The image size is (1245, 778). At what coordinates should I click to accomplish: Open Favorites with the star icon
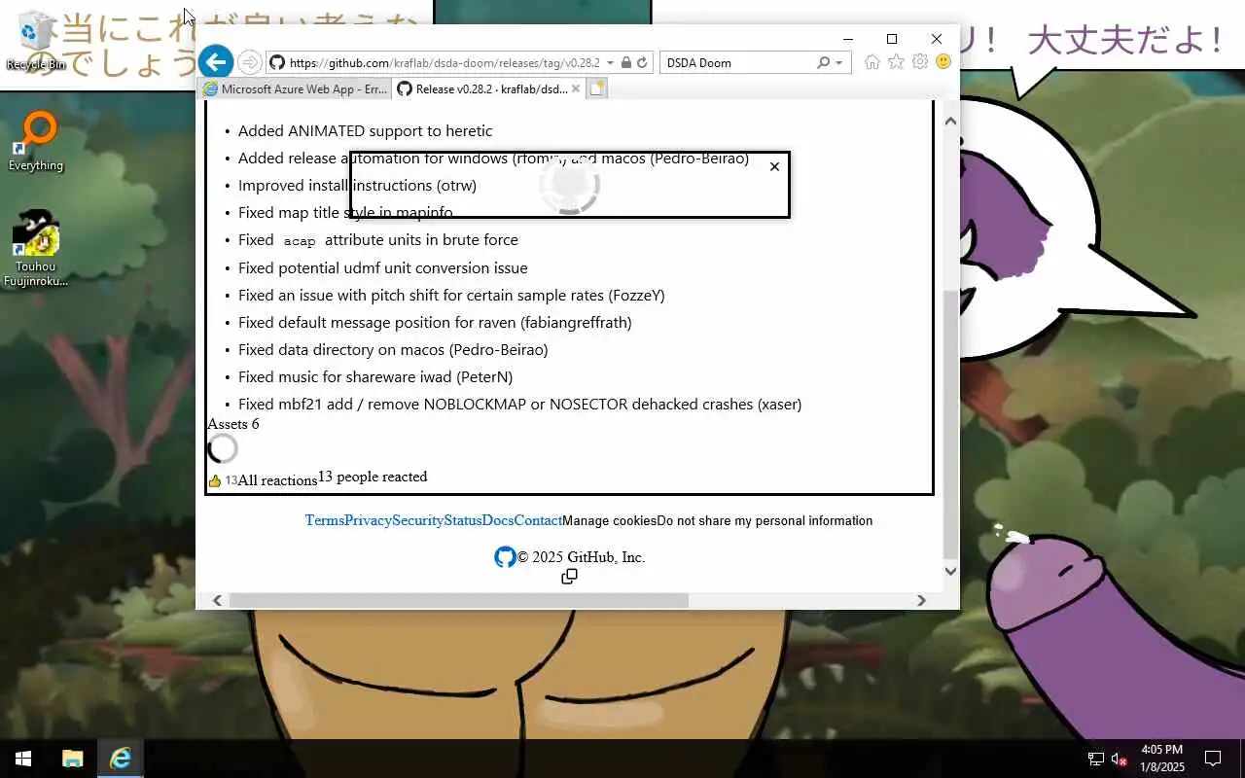pyautogui.click(x=896, y=62)
